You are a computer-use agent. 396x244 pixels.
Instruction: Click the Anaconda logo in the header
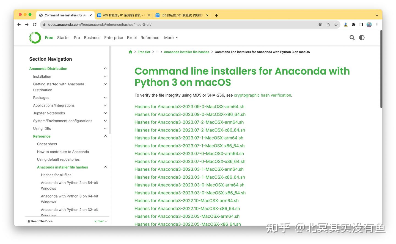pos(35,38)
